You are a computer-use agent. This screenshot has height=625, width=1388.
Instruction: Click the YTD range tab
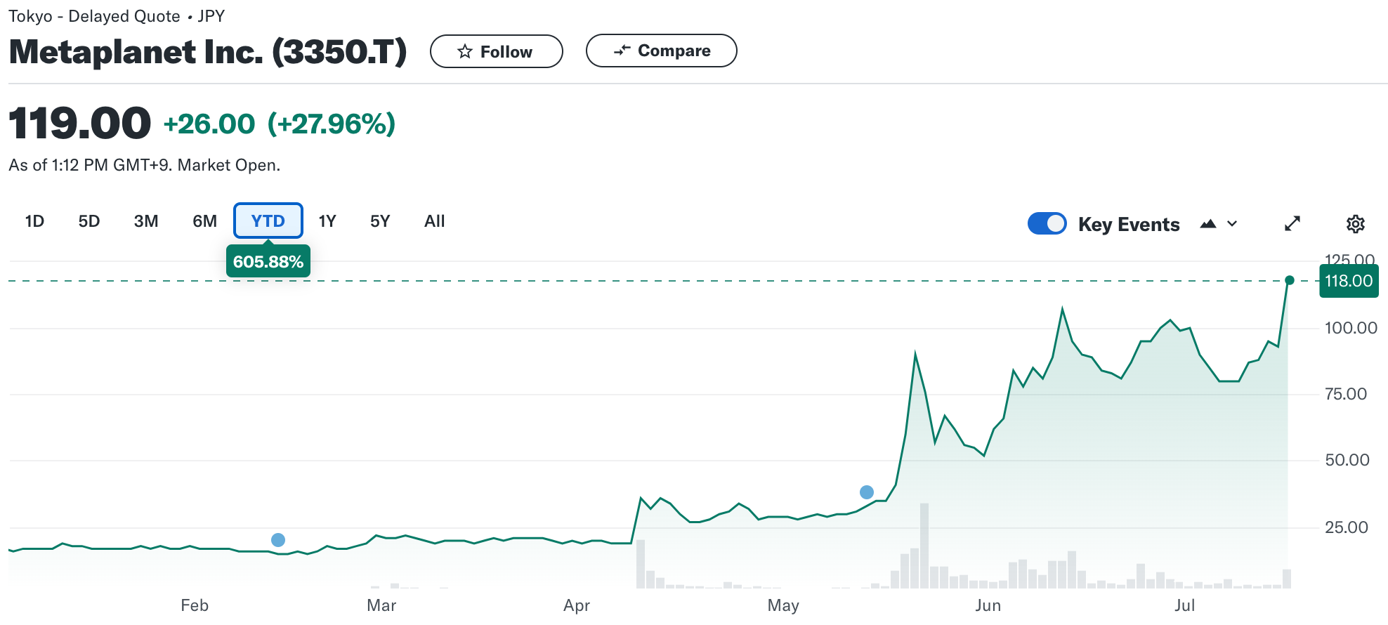click(x=268, y=221)
